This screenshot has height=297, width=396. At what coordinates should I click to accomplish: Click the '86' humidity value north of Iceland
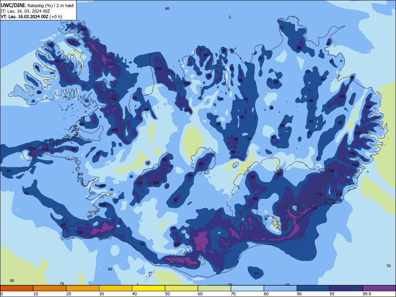point(167,9)
